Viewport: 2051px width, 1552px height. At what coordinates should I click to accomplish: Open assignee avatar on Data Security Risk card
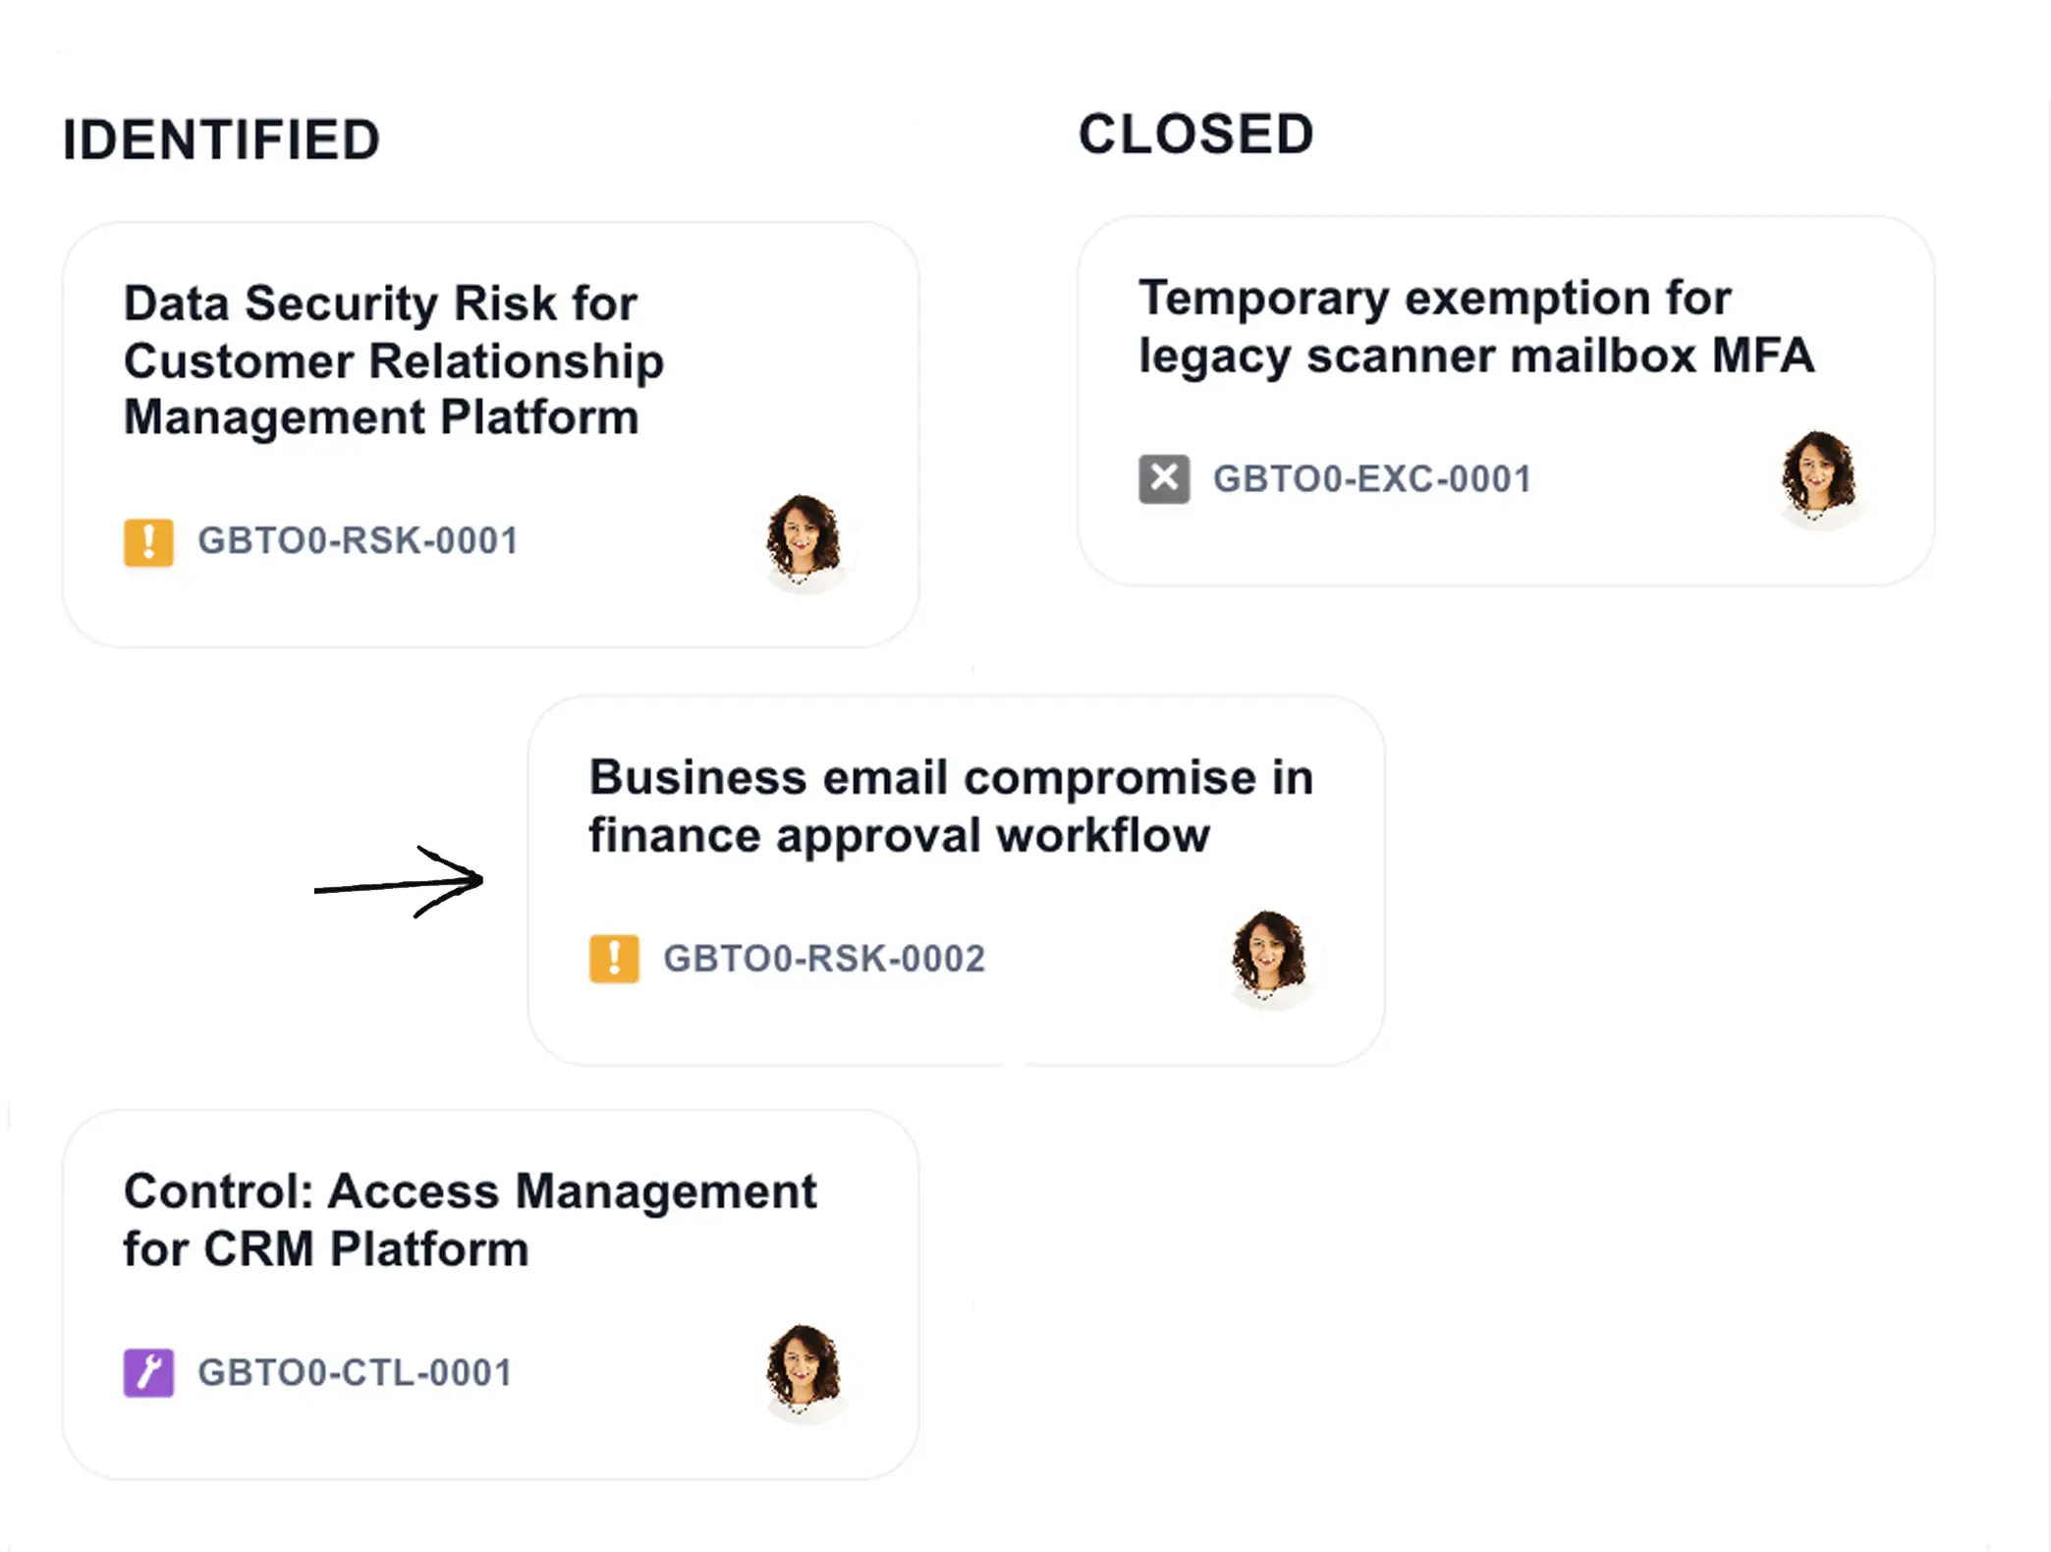point(804,542)
